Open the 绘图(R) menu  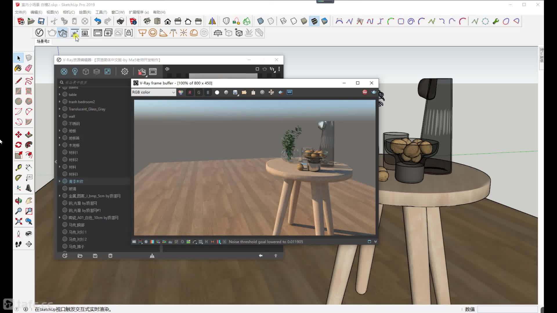click(x=85, y=12)
